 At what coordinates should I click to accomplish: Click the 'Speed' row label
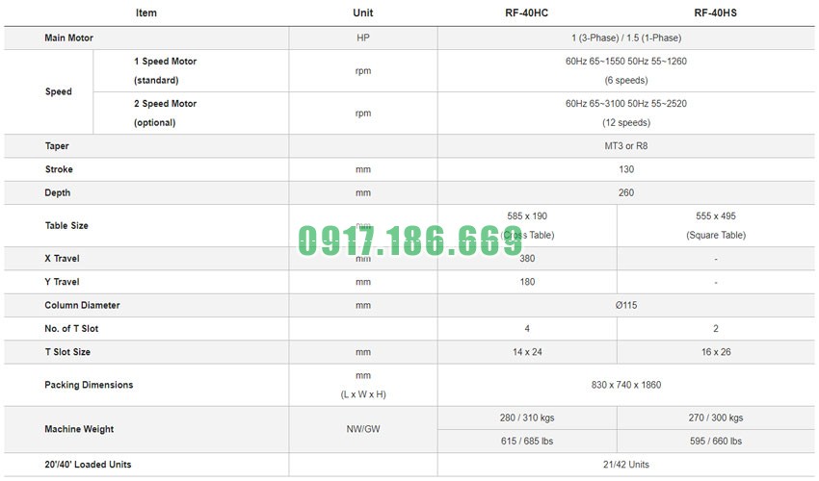(59, 91)
